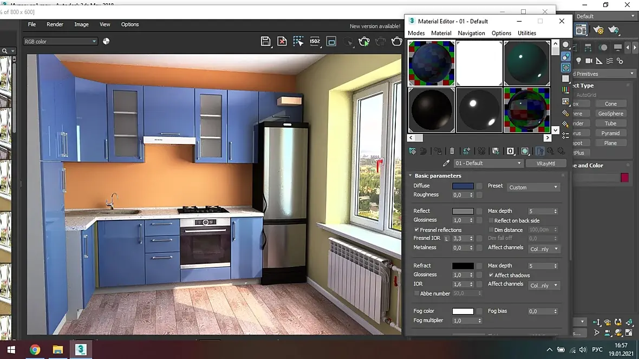Pick material from object with eyedropper
Viewport: 639px width, 359px height.
pyautogui.click(x=446, y=163)
